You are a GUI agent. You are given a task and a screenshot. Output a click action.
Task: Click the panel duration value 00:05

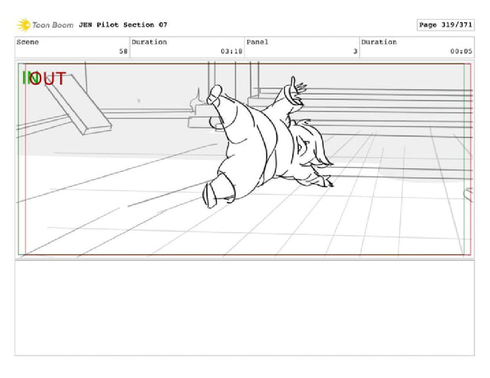pos(461,51)
